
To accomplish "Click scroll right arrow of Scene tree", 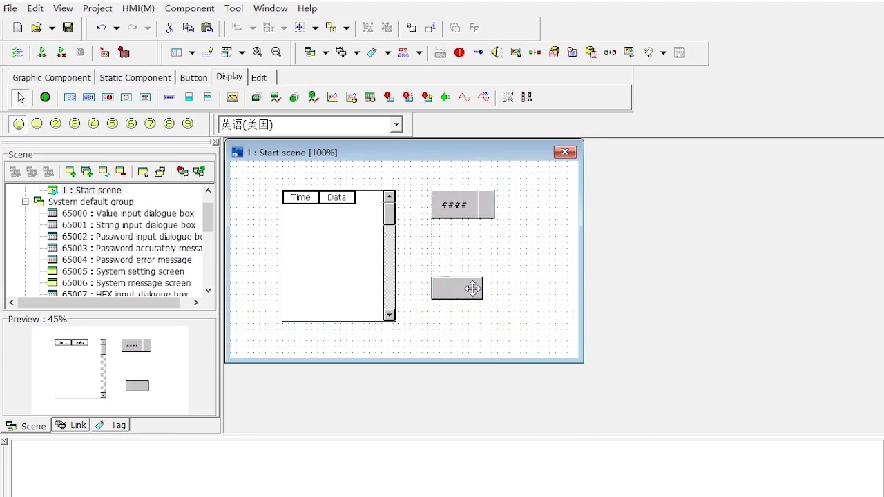I will (196, 302).
